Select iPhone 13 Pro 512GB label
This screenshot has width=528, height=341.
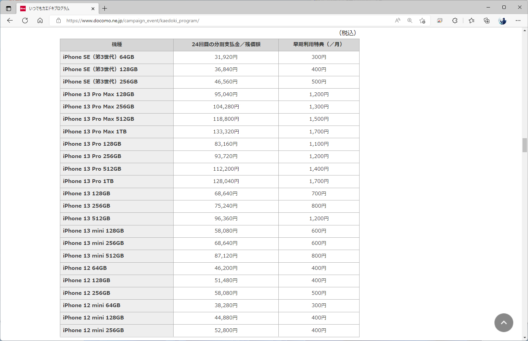tap(92, 169)
